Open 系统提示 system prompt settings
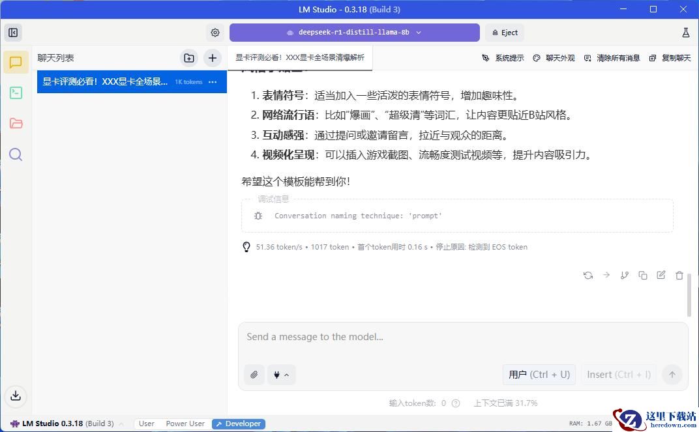 tap(503, 58)
